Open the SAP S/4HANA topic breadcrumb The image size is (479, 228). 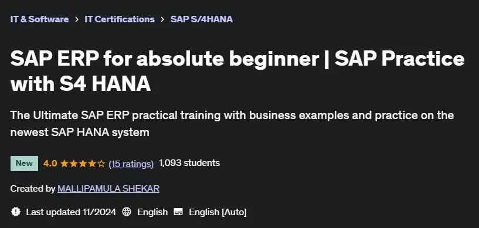point(202,19)
